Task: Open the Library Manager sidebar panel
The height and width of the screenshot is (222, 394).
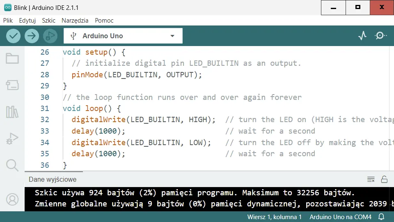Action: click(12, 112)
